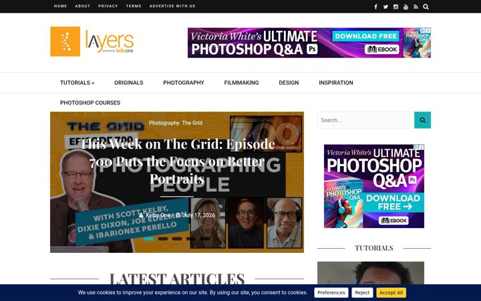Open the Twitter social icon
The image size is (481, 301).
click(x=385, y=7)
